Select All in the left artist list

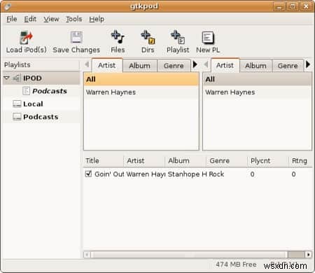coord(141,79)
